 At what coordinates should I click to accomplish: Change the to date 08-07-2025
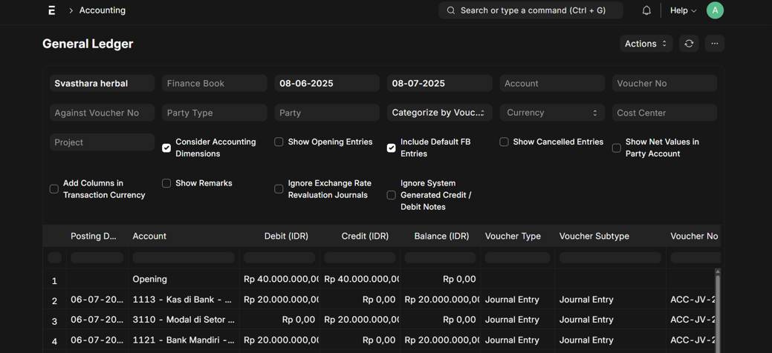click(x=439, y=83)
